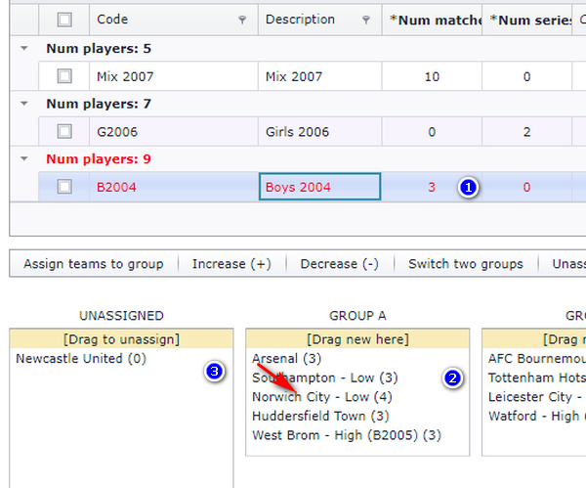Screen dimensions: 586x488
Task: Select Leicester City team in second group
Action: 536,397
